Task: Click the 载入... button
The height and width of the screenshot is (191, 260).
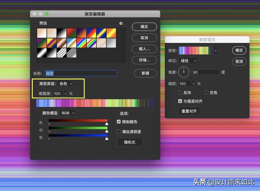Action: (144, 49)
